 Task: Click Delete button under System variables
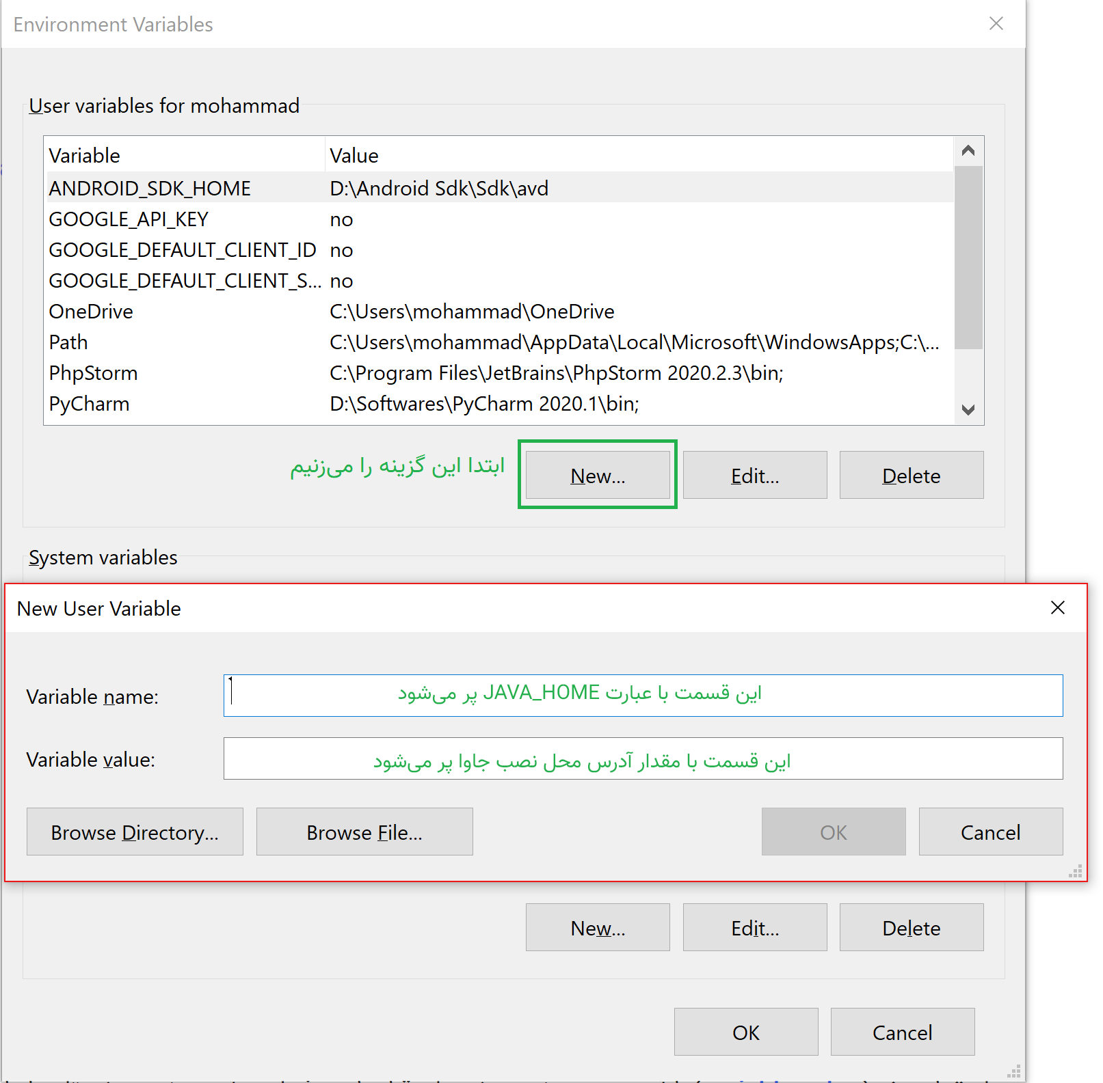[x=912, y=927]
